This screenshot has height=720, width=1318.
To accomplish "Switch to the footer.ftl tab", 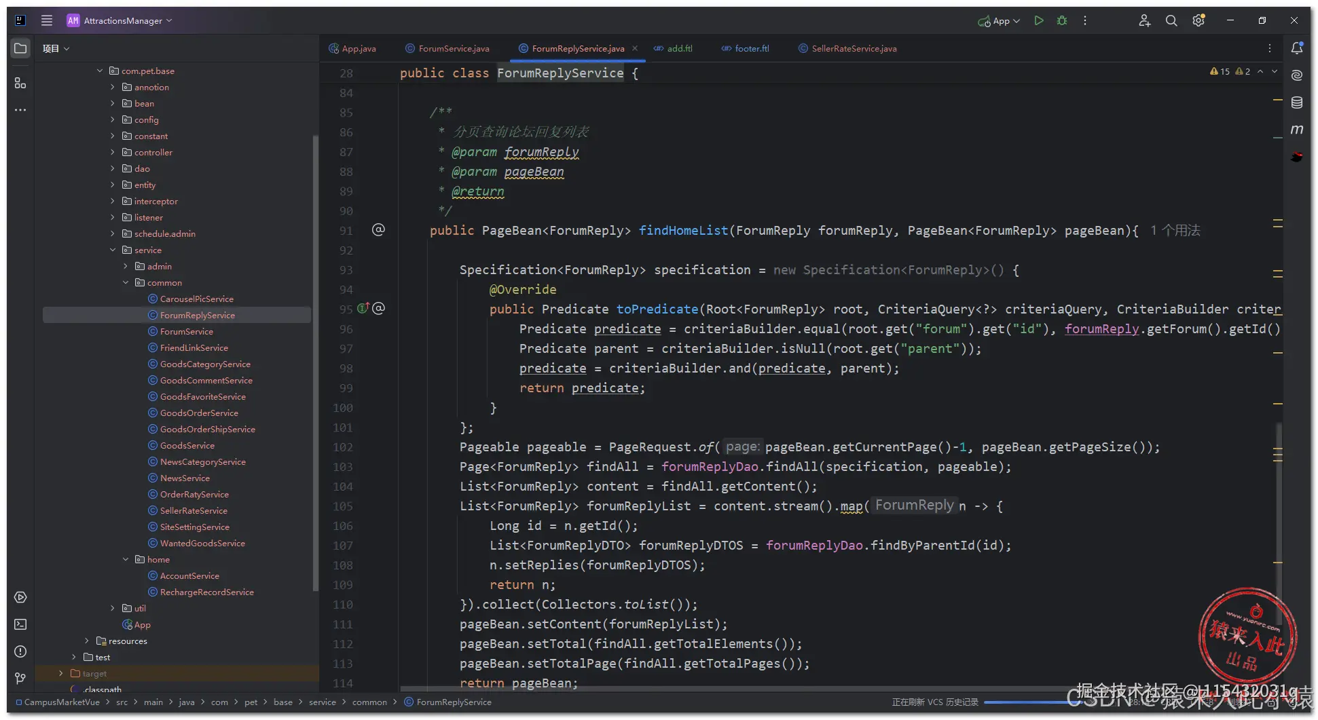I will 745,48.
